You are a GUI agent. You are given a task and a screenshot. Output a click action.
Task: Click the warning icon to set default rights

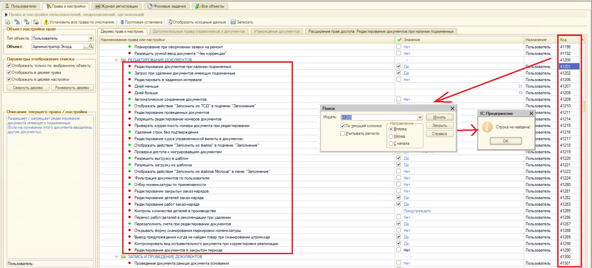(46, 22)
